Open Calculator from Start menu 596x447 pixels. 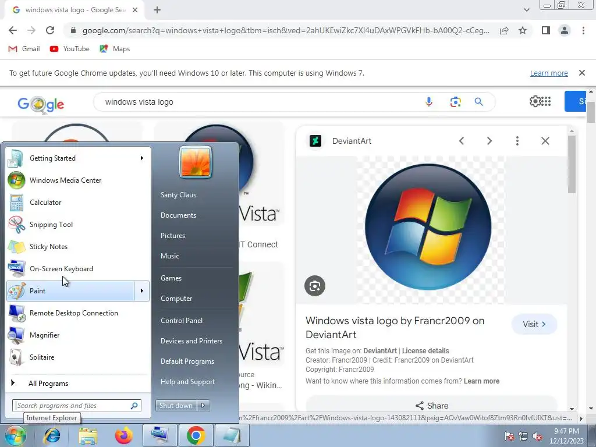(78, 202)
